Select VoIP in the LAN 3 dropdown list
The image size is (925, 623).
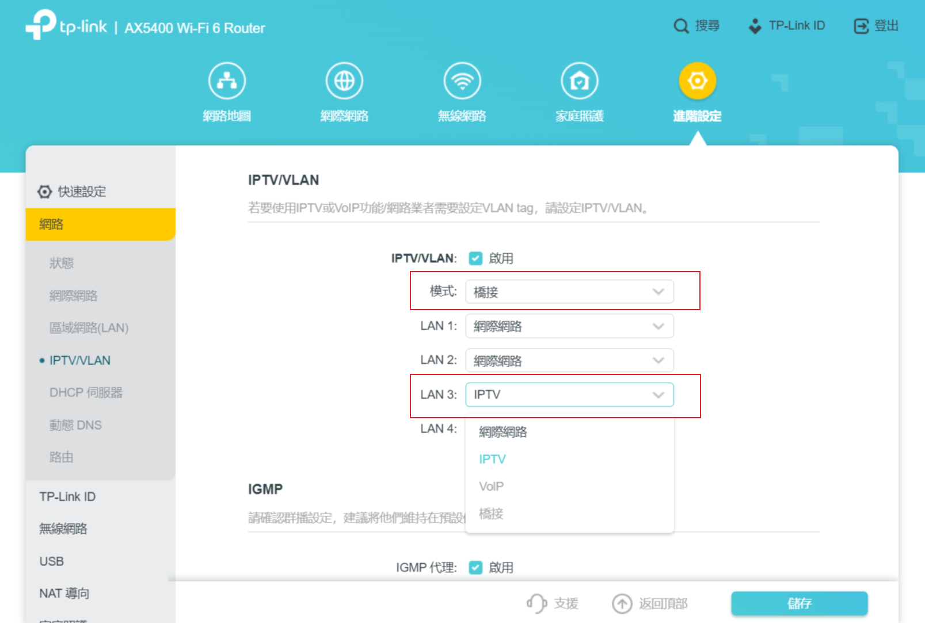click(491, 486)
